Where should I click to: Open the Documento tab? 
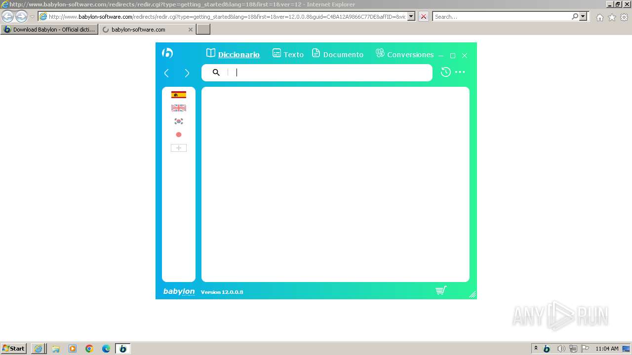coord(338,54)
